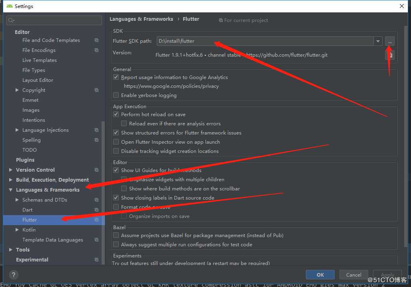Click Languages & Frameworks breadcrumb
The image size is (411, 287).
coord(141,19)
